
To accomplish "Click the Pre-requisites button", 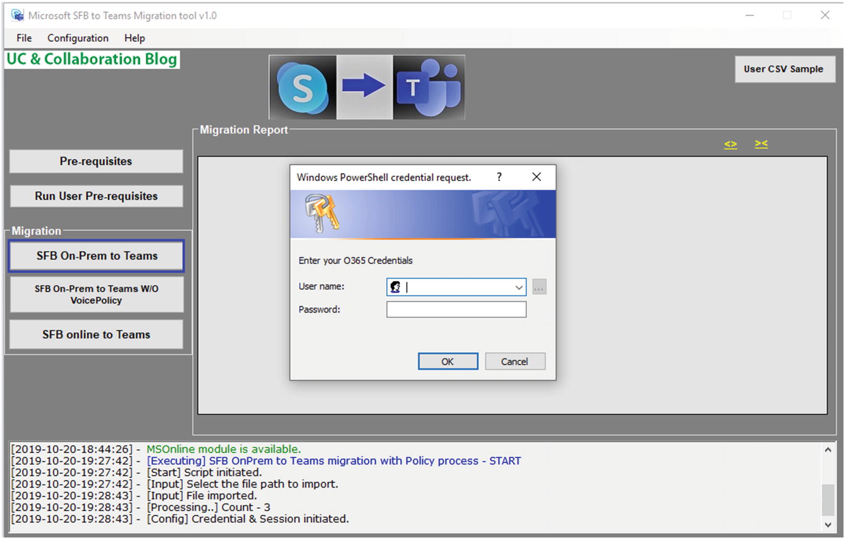I will tap(96, 161).
